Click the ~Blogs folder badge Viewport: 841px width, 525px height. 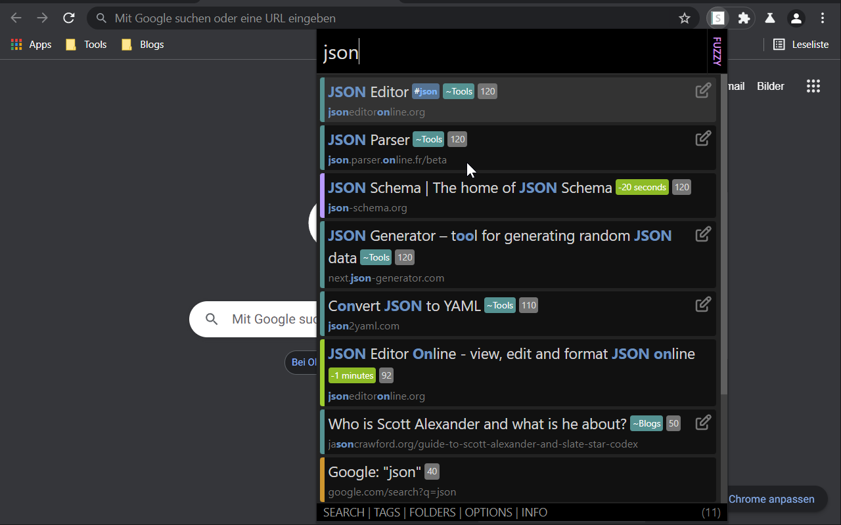tap(647, 424)
